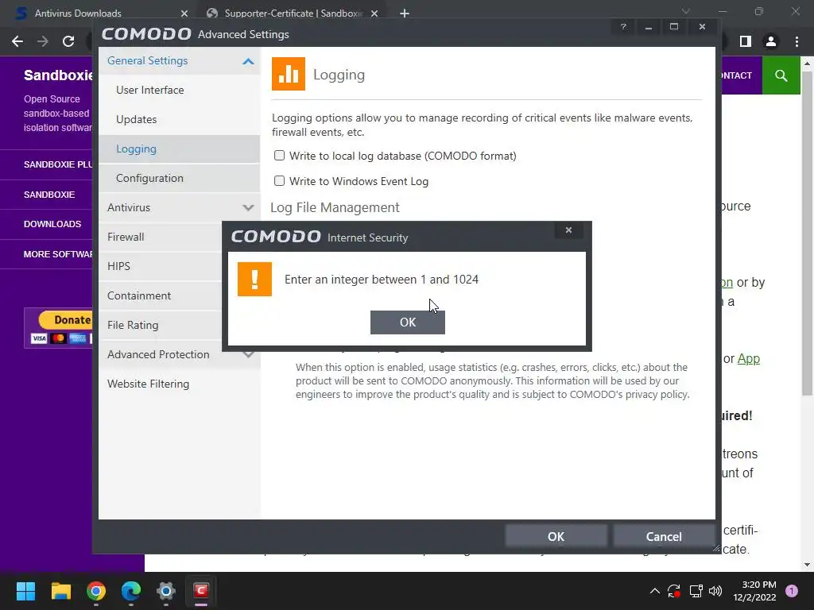Open Sandboxie Plus site menu item
Screen dimensions: 814x610
[58, 164]
